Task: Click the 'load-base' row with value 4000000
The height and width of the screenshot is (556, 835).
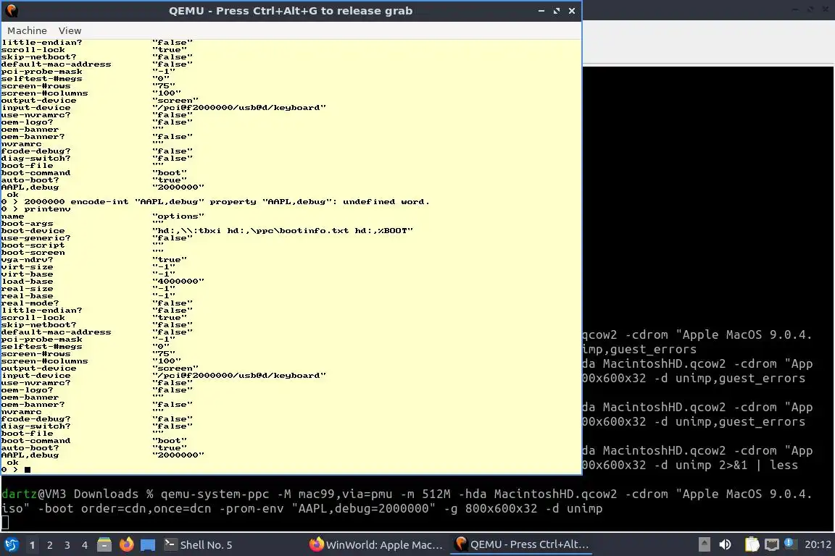Action: [103, 282]
